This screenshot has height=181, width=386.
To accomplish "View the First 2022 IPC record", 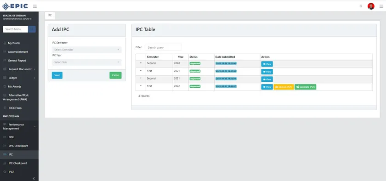I will (267, 87).
